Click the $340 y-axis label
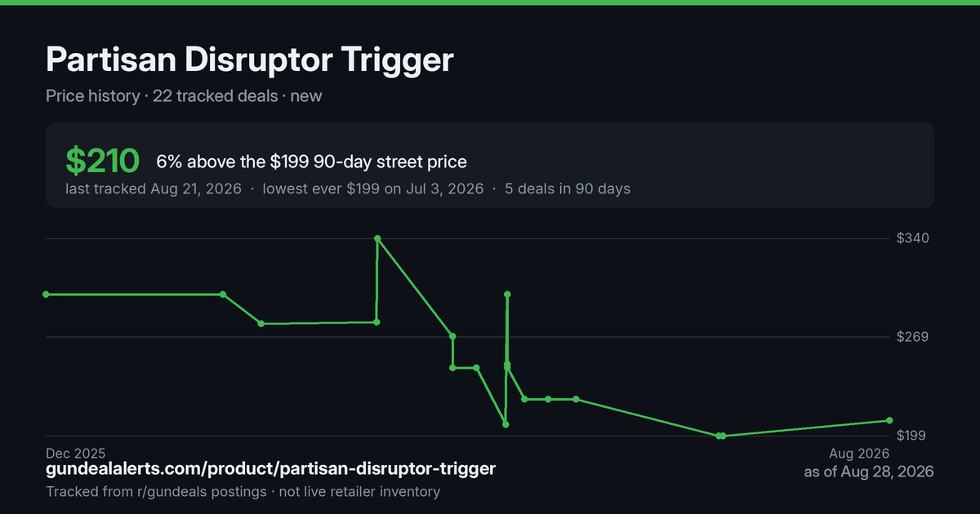Viewport: 980px width, 514px height. tap(914, 238)
